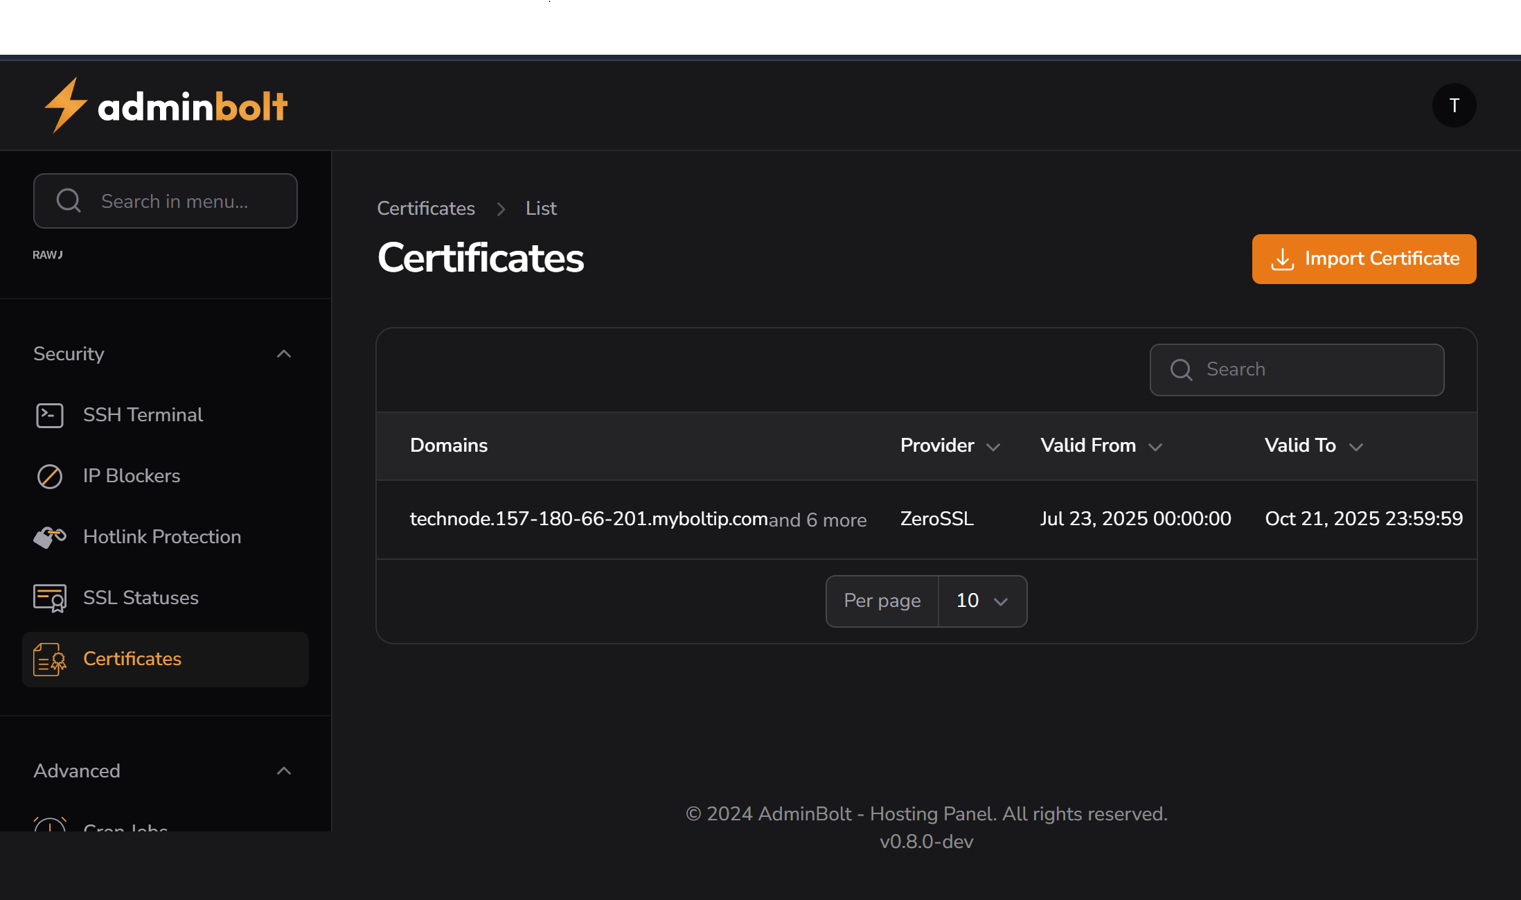Select the Certificates sidebar icon
This screenshot has width=1521, height=900.
[x=49, y=659]
